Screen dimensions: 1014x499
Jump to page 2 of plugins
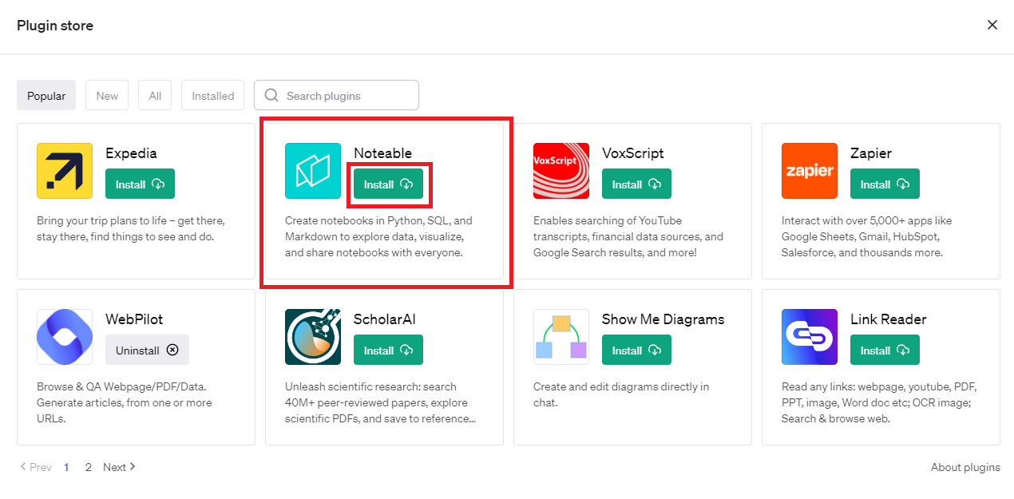point(89,467)
